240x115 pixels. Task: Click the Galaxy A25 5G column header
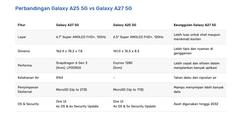(x=124, y=25)
